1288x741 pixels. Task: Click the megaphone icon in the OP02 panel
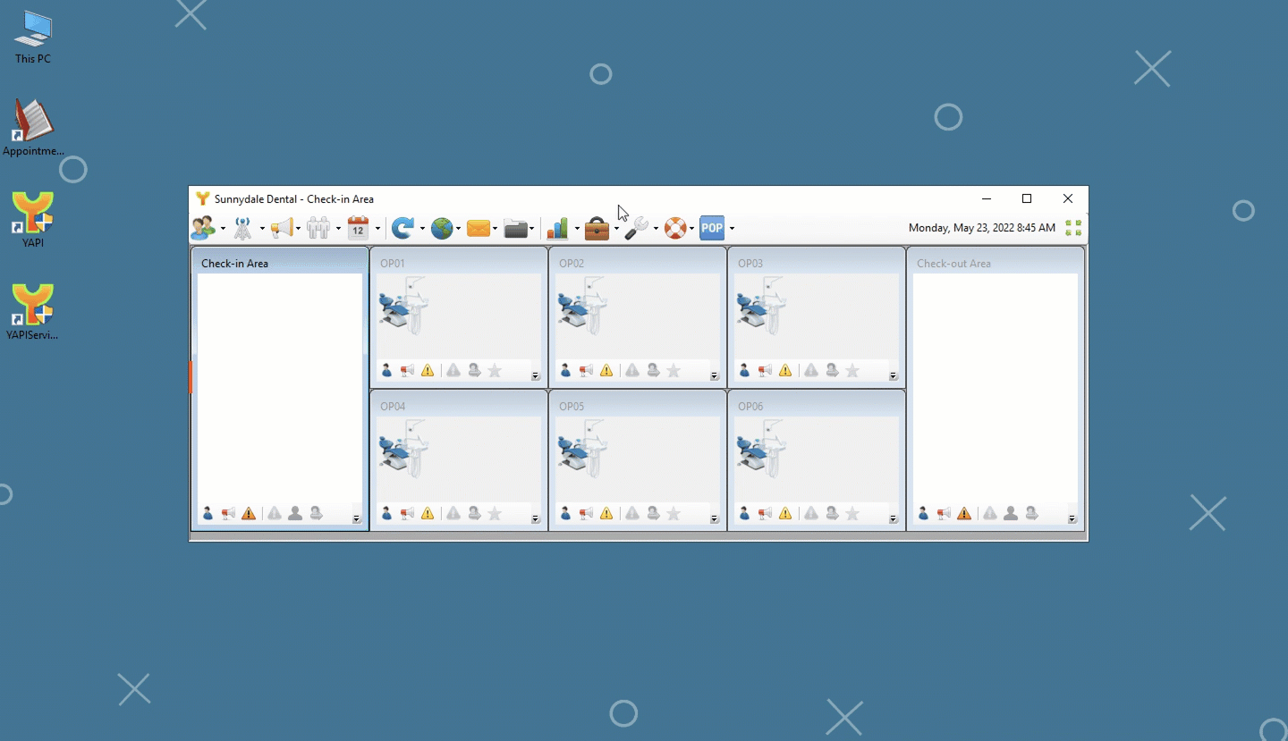pos(586,370)
